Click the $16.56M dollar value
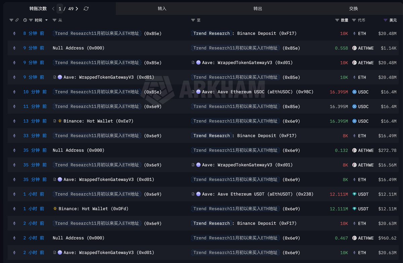The image size is (403, 263). tap(387, 165)
